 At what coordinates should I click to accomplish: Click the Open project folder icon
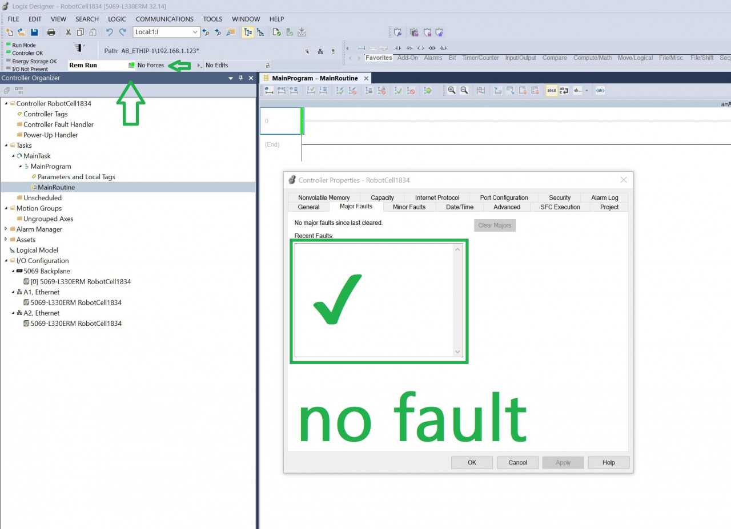[x=22, y=33]
